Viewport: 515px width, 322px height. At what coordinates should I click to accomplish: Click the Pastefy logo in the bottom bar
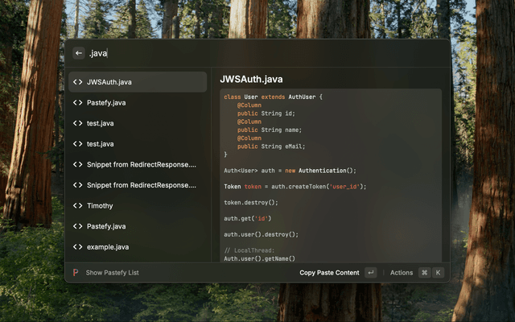[76, 273]
